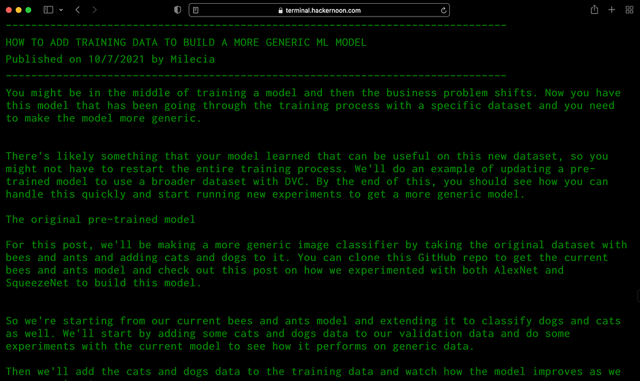Click the publish date '10/7/2021'
Screen dimensions: 640x381
[116, 59]
